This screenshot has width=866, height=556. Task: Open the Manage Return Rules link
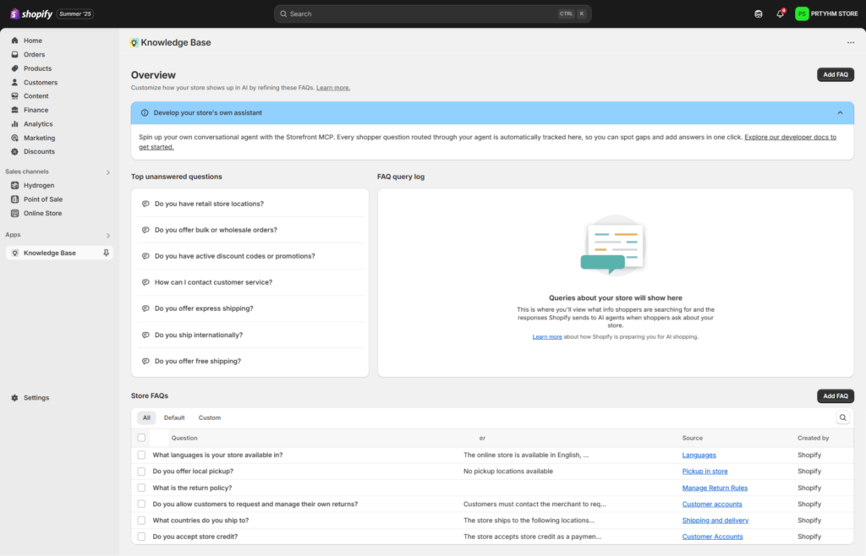[715, 488]
